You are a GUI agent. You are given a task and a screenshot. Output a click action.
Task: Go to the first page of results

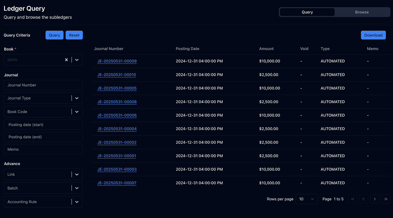pyautogui.click(x=352, y=199)
